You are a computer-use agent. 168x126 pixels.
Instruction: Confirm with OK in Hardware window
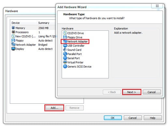click(x=113, y=118)
